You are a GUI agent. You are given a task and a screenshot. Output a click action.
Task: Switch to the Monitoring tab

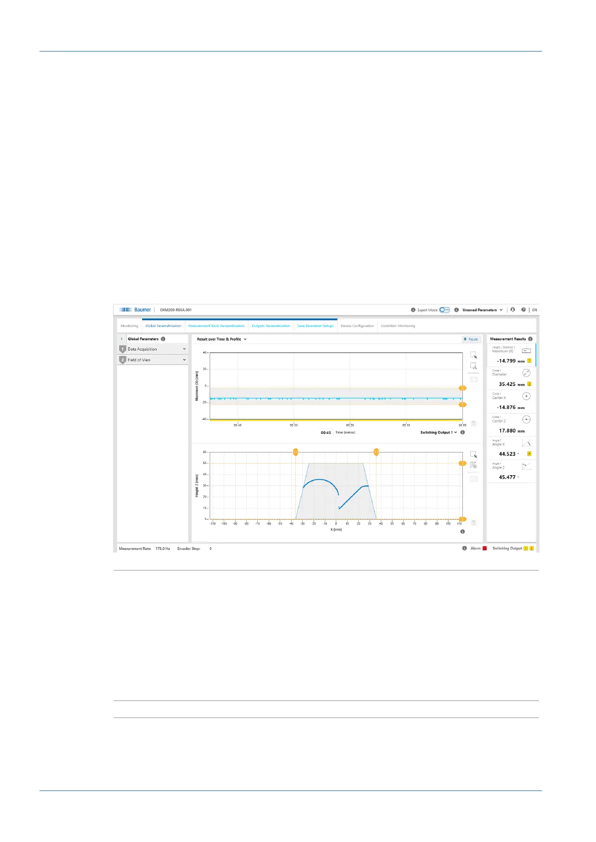pyautogui.click(x=129, y=326)
